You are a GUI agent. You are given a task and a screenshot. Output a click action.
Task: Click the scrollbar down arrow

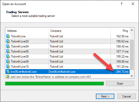[x=132, y=76]
